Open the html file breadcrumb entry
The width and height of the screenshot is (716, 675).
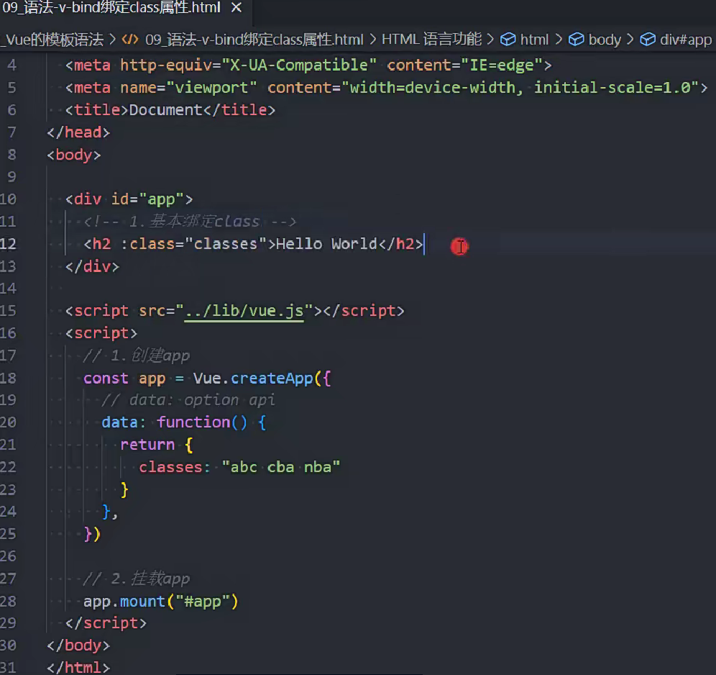click(254, 40)
